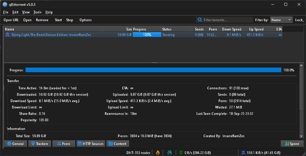The height and width of the screenshot is (156, 306).
Task: Sort by the Size column header
Action: click(118, 29)
